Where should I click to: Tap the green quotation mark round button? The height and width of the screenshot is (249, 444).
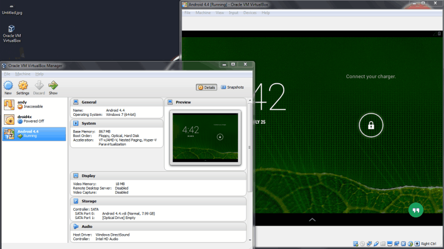pos(416,210)
